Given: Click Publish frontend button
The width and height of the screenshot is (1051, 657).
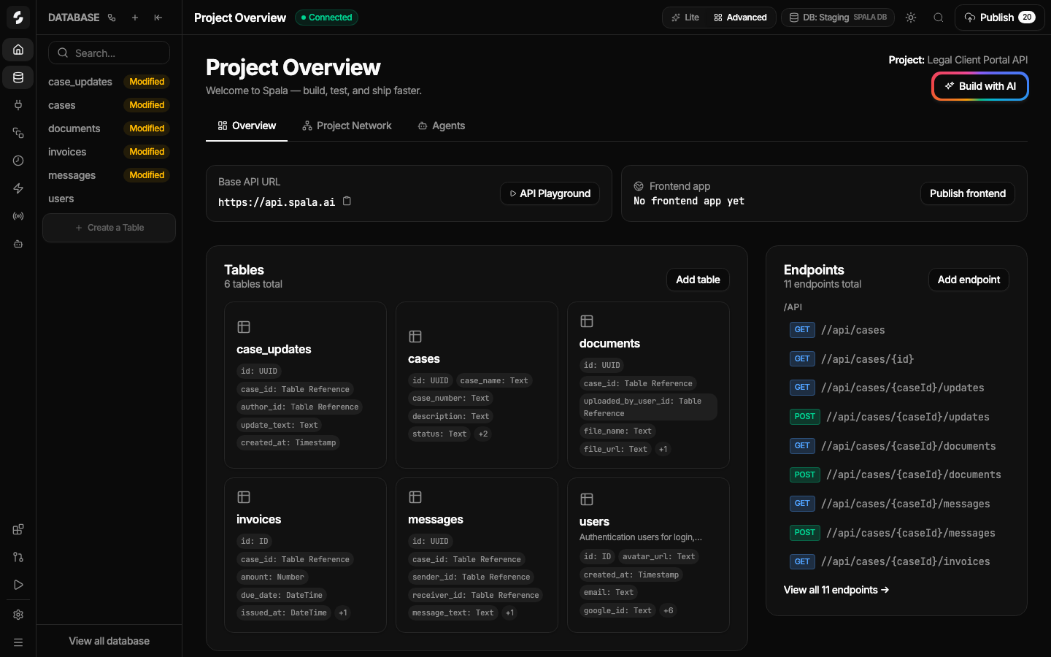Looking at the screenshot, I should pos(968,193).
